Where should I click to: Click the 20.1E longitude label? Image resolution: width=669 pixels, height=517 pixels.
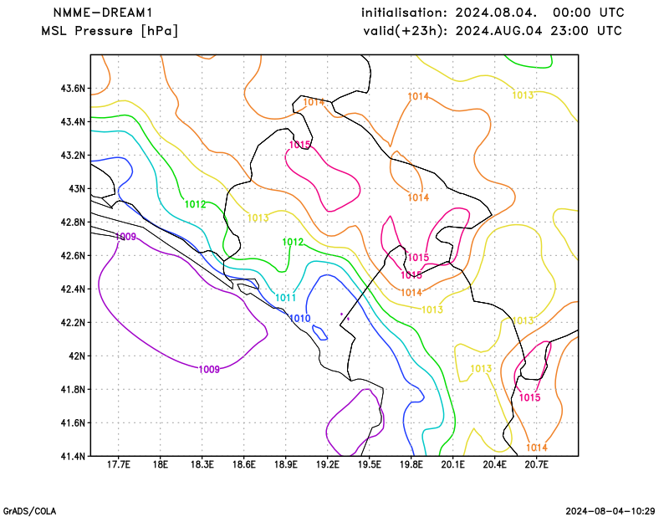[x=452, y=464]
